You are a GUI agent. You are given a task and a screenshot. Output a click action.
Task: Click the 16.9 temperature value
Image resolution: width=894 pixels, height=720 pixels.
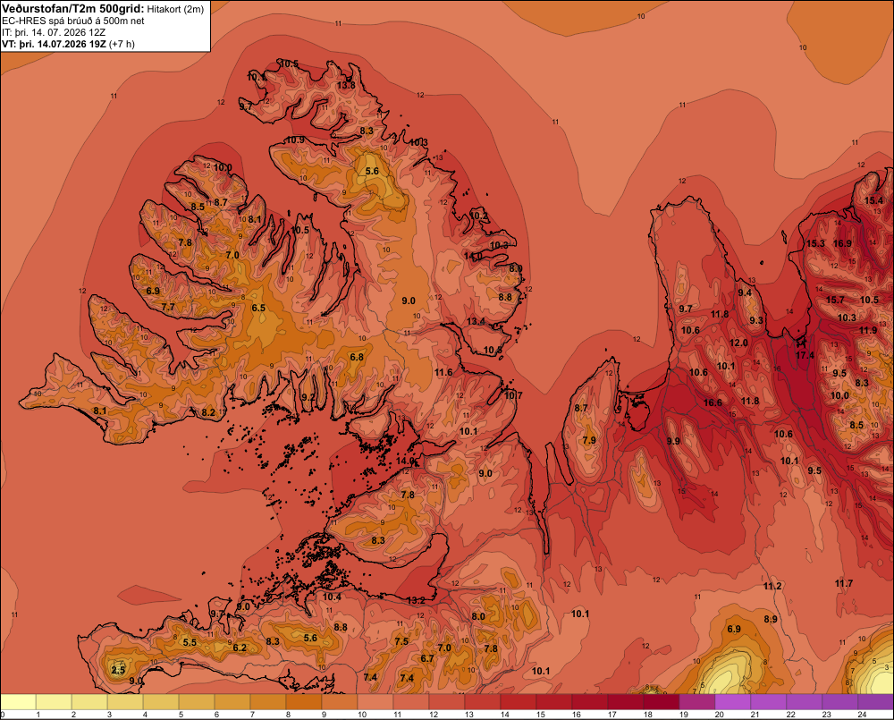click(x=842, y=243)
